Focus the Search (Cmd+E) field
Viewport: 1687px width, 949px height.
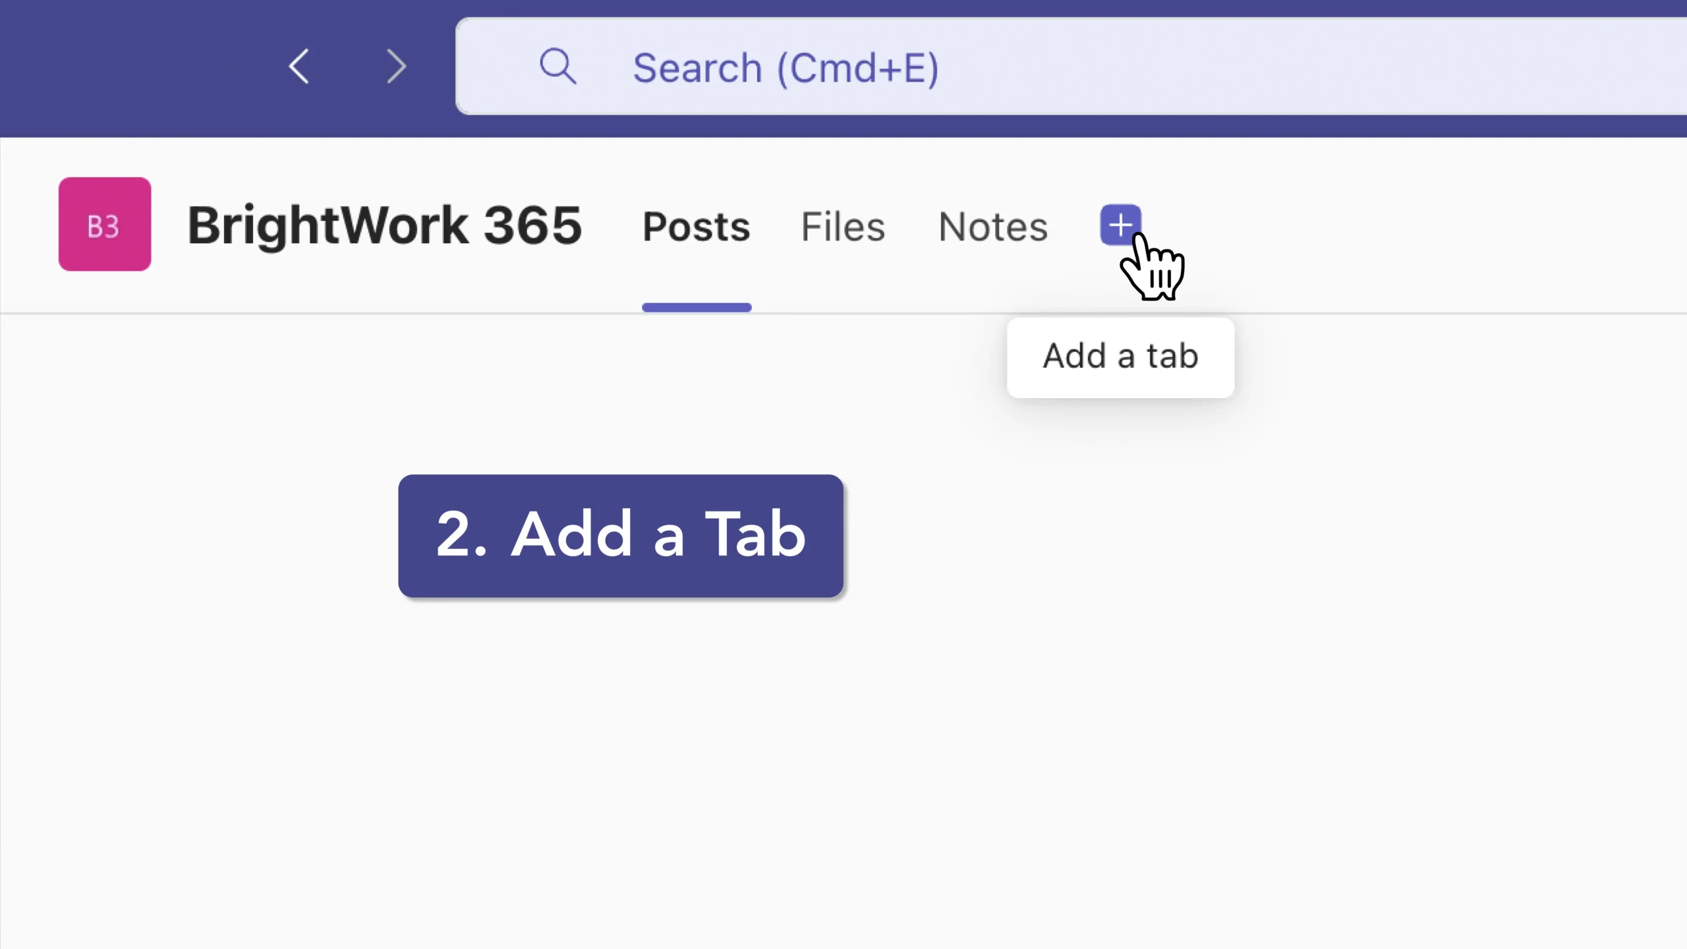(1120, 67)
